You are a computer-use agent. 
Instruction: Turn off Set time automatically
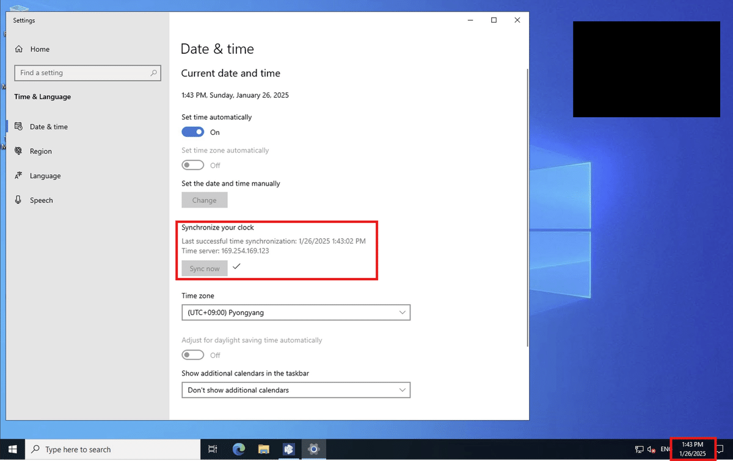(192, 131)
